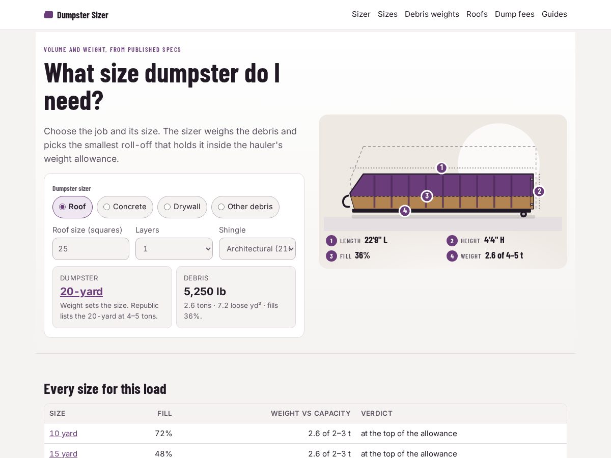Open Guides in the top navigation

tap(554, 14)
